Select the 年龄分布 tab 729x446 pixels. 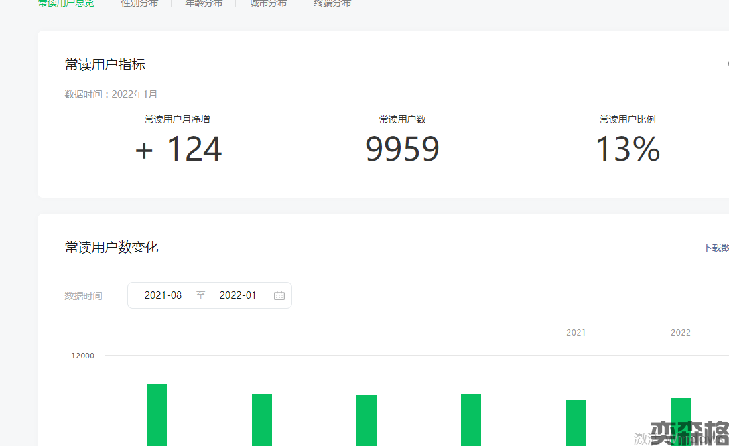204,3
